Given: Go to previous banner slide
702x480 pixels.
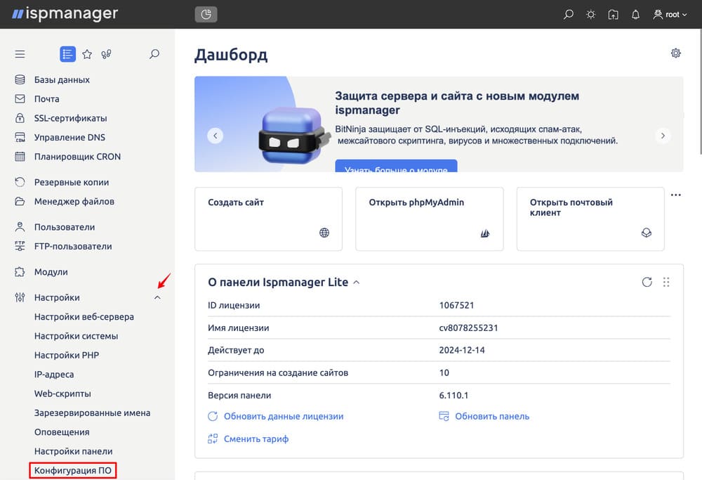Looking at the screenshot, I should coord(216,136).
